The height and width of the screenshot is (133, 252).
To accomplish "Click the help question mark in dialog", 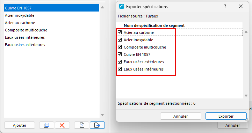I will click(225, 6).
